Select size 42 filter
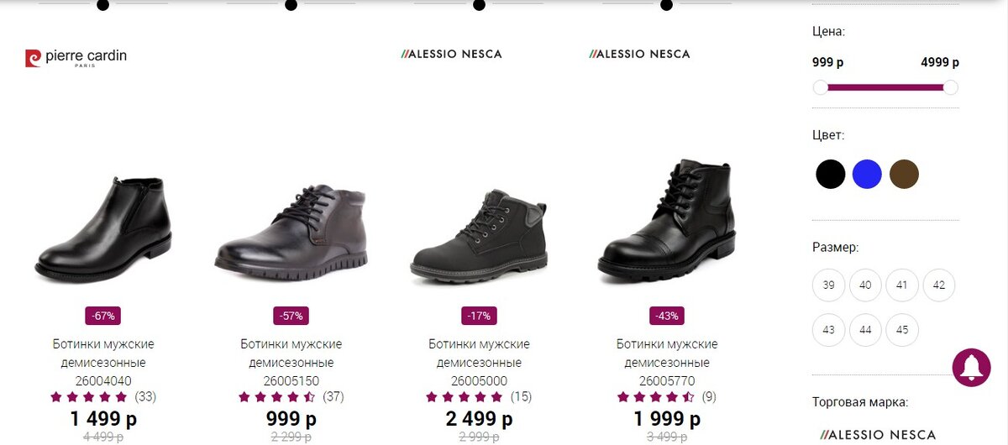Image resolution: width=1008 pixels, height=445 pixels. [x=939, y=285]
